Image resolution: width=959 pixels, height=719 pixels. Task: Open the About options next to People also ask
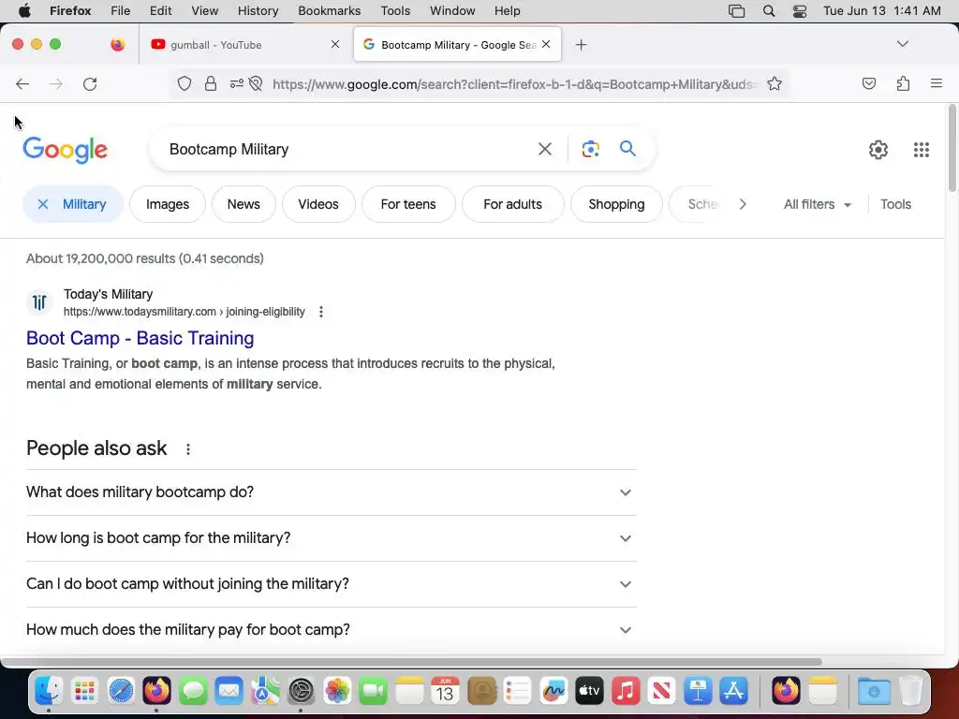[x=188, y=449]
